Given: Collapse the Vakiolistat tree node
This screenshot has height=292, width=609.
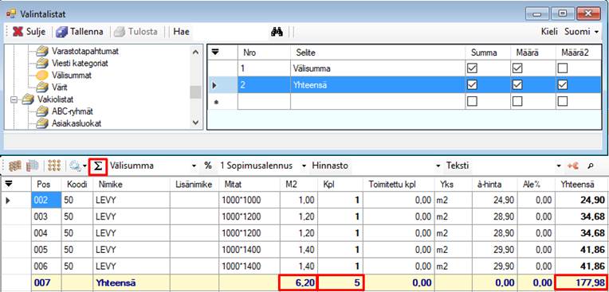Looking at the screenshot, I should pyautogui.click(x=14, y=99).
